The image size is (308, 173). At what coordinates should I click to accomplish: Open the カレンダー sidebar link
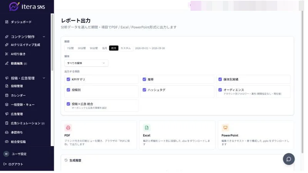tap(18, 95)
